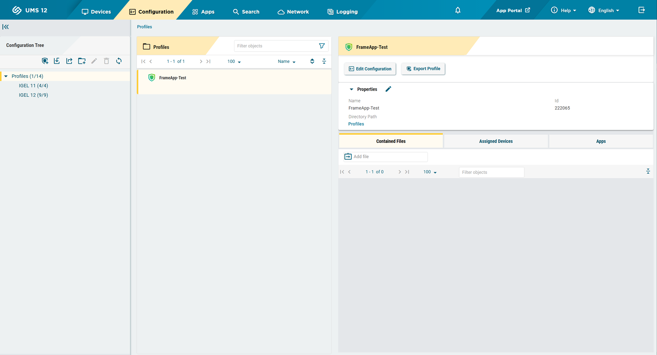This screenshot has width=657, height=355.
Task: Click the Edit Configuration button
Action: [370, 69]
